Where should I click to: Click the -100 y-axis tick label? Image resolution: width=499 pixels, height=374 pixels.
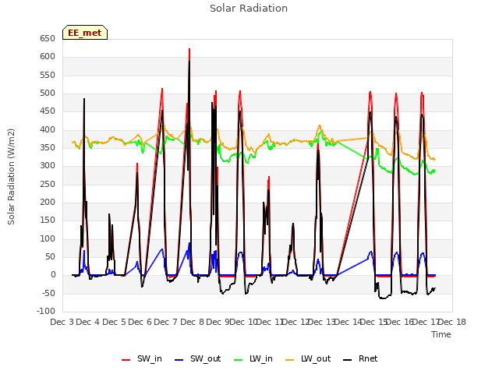pyautogui.click(x=46, y=311)
